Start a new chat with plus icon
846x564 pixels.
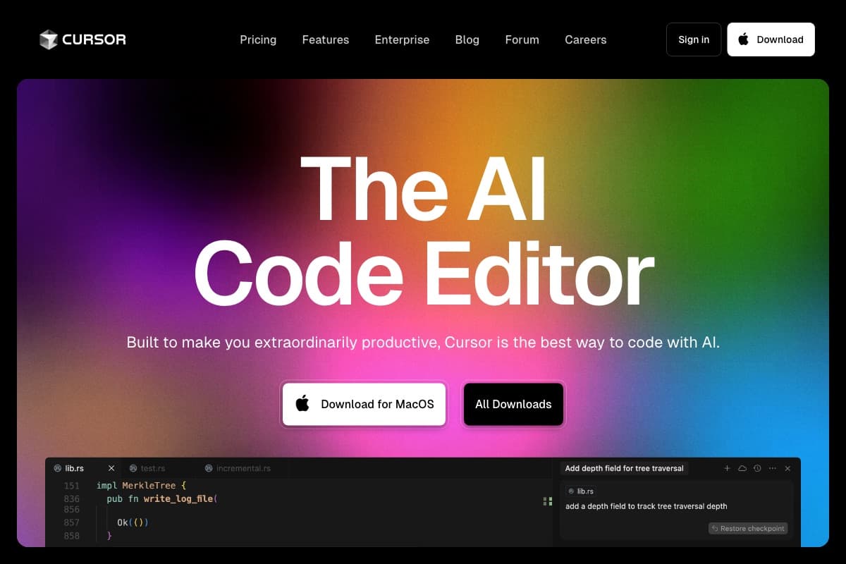pyautogui.click(x=727, y=468)
